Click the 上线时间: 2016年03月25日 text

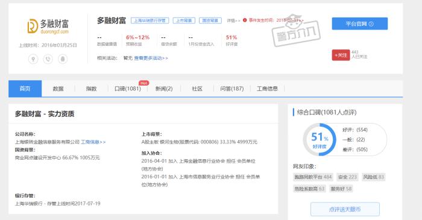pyautogui.click(x=48, y=45)
